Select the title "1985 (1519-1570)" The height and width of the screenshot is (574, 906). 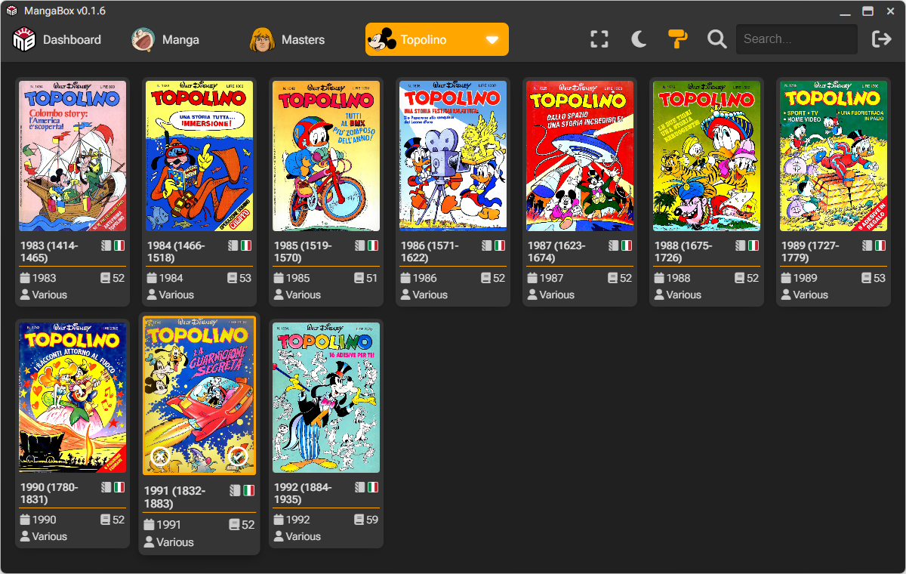pos(304,252)
